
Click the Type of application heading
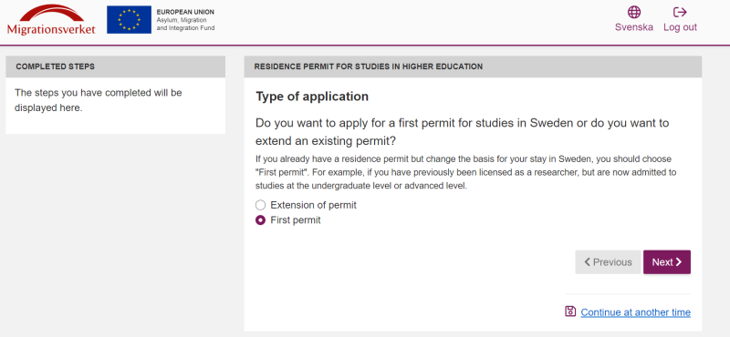pyautogui.click(x=312, y=97)
